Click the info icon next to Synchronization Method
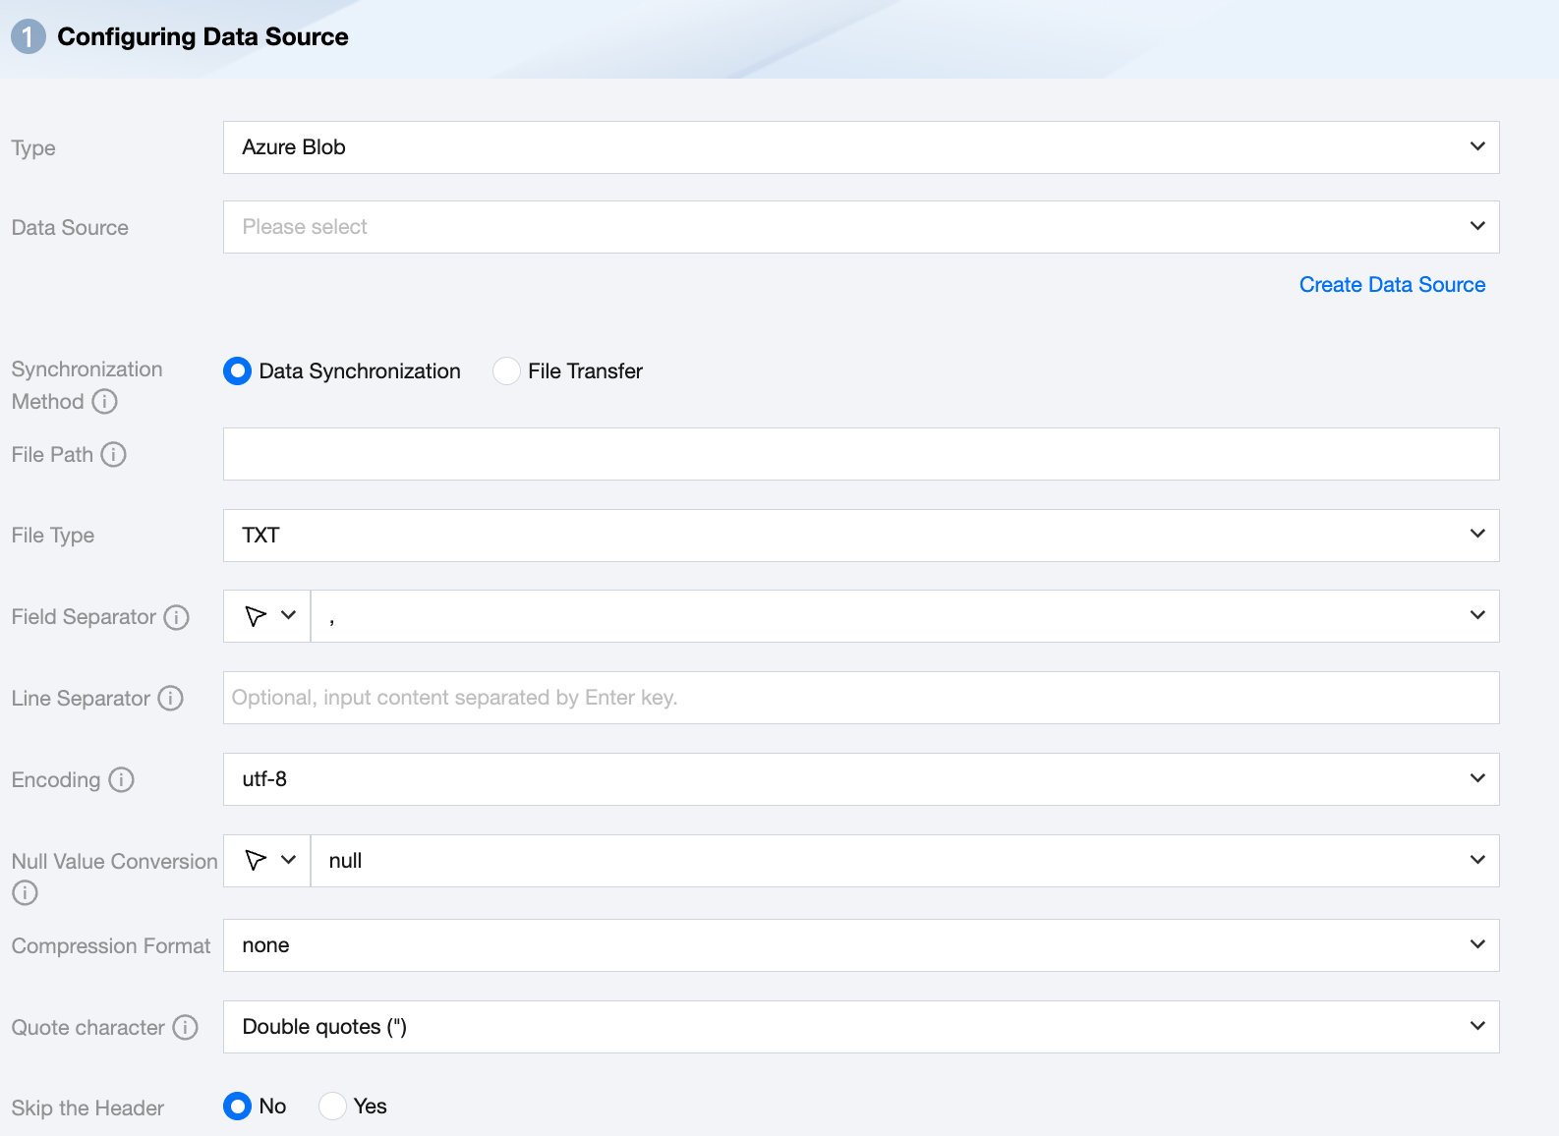Viewport: 1559px width, 1136px height. coord(104,402)
